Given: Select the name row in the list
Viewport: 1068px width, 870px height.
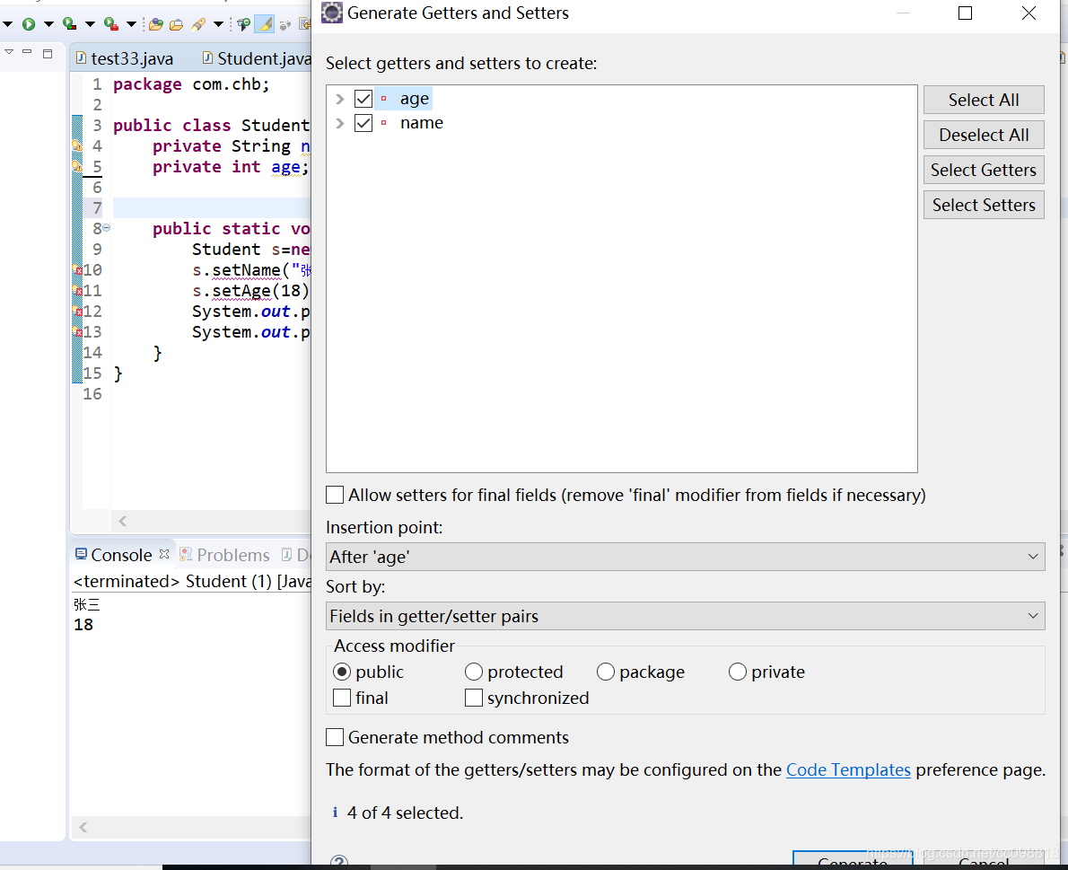Looking at the screenshot, I should (x=422, y=123).
